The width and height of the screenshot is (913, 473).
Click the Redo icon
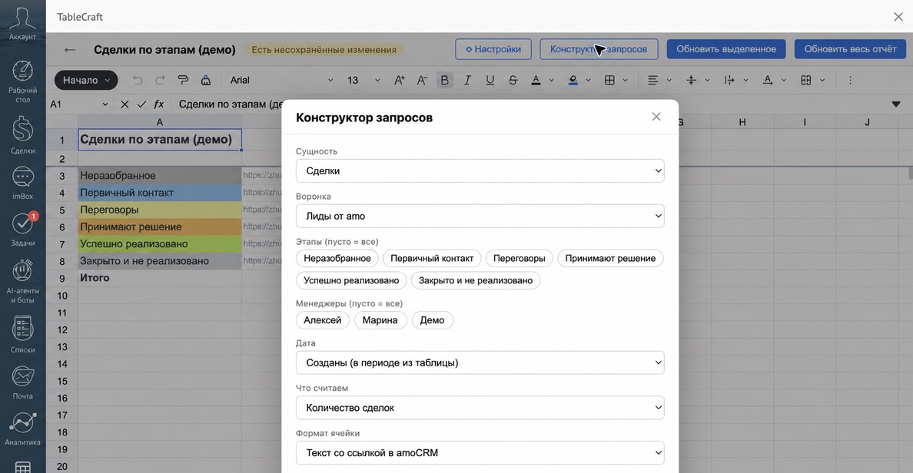pos(160,81)
